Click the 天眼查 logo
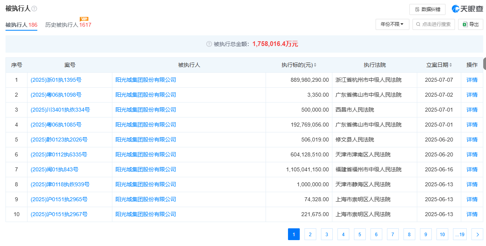 (x=467, y=9)
